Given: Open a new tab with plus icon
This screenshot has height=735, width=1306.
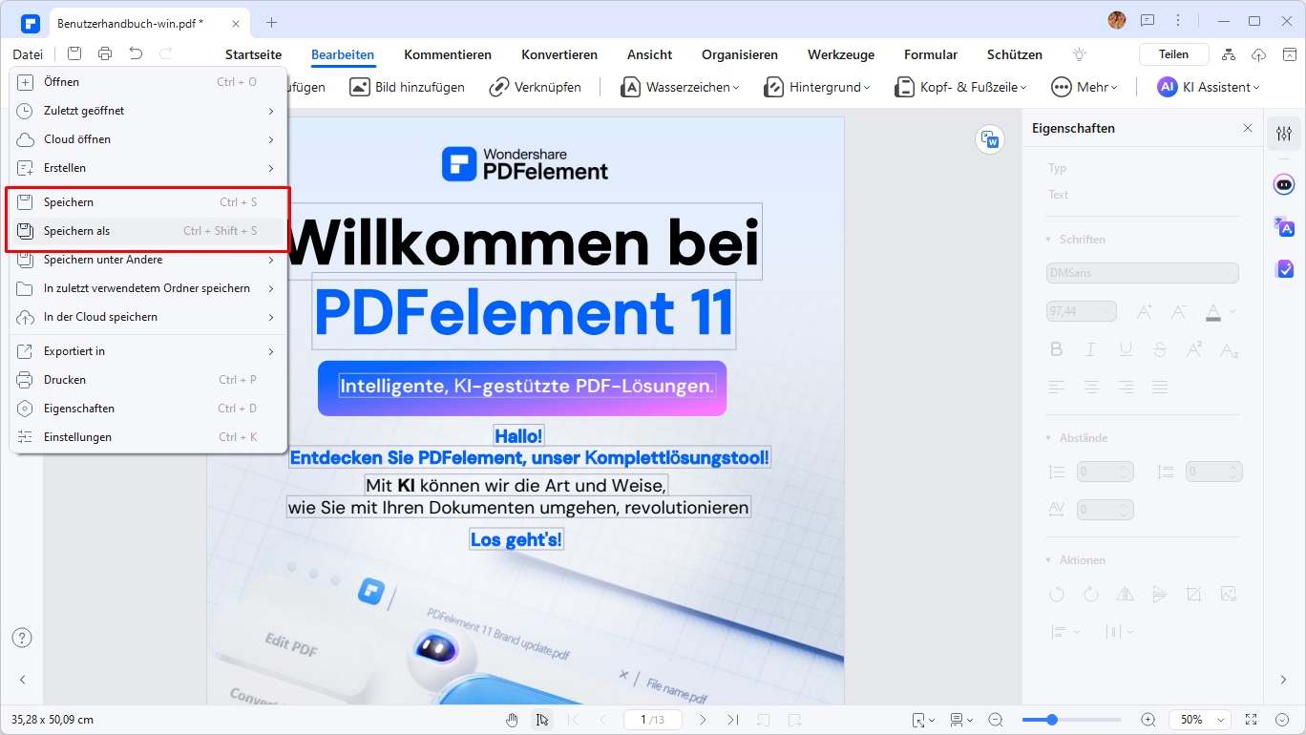Looking at the screenshot, I should [271, 22].
